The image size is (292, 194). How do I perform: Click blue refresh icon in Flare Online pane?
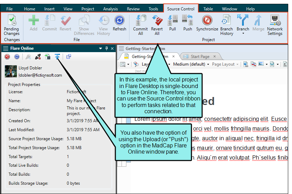click(17, 56)
